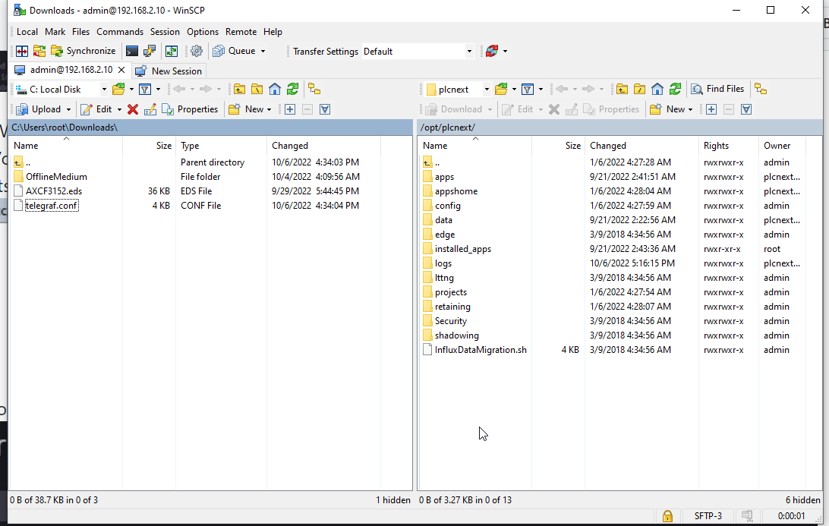Image resolution: width=829 pixels, height=526 pixels.
Task: Open the New Session tab
Action: (169, 71)
